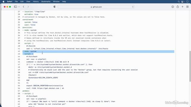This screenshot has height=107, width=191.
Task: Click 'set -eux -o pipefail' on line 45
Action: click(36, 59)
